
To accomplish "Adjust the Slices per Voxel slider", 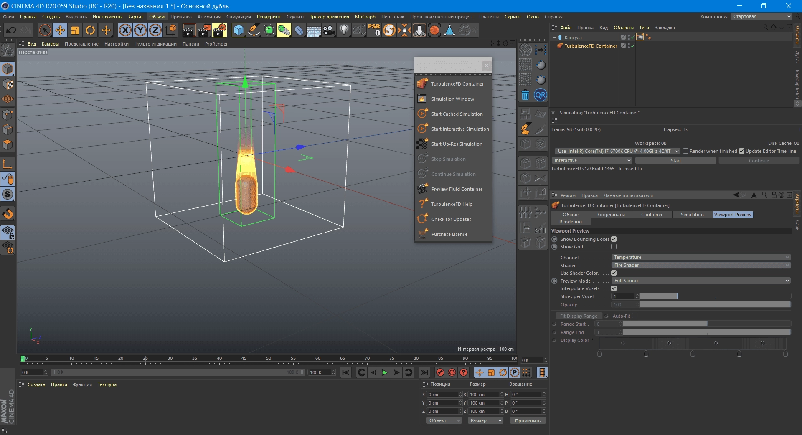I will (x=715, y=296).
